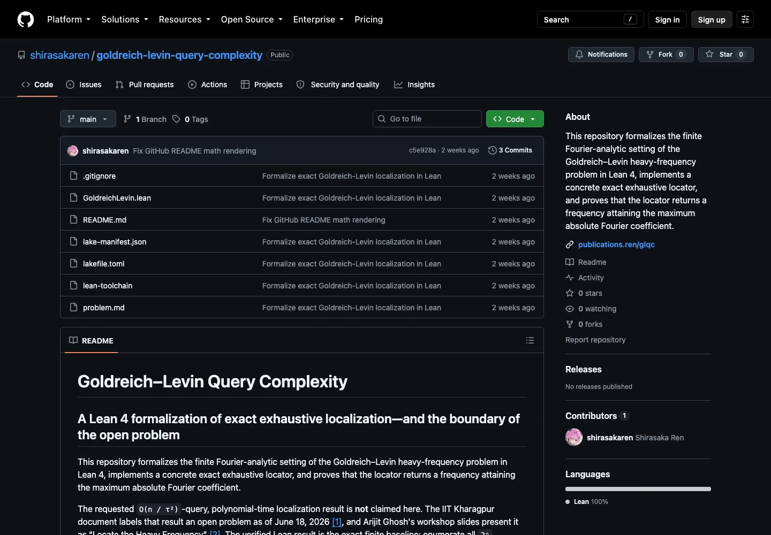Click the Lean language bar
Viewport: 771px width, 535px height.
pos(638,489)
